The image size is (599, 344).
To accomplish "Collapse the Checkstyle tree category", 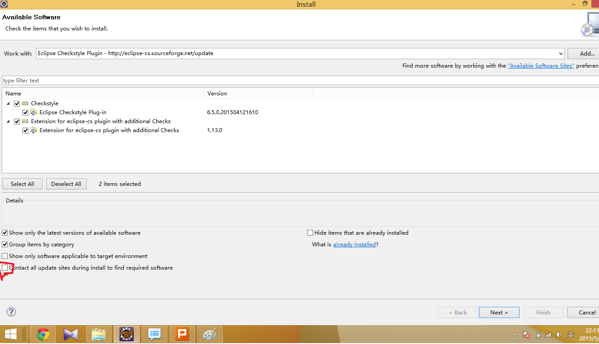I will (9, 103).
